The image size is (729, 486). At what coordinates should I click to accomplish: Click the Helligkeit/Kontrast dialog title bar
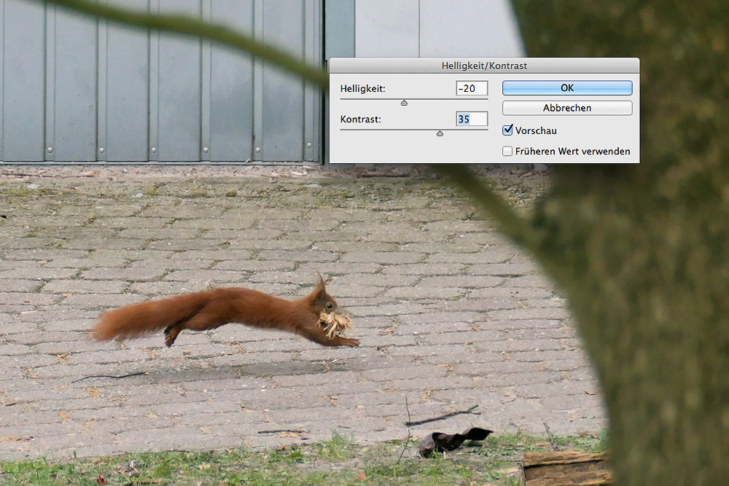(x=484, y=66)
